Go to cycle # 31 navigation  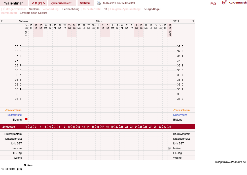coord(39,3)
